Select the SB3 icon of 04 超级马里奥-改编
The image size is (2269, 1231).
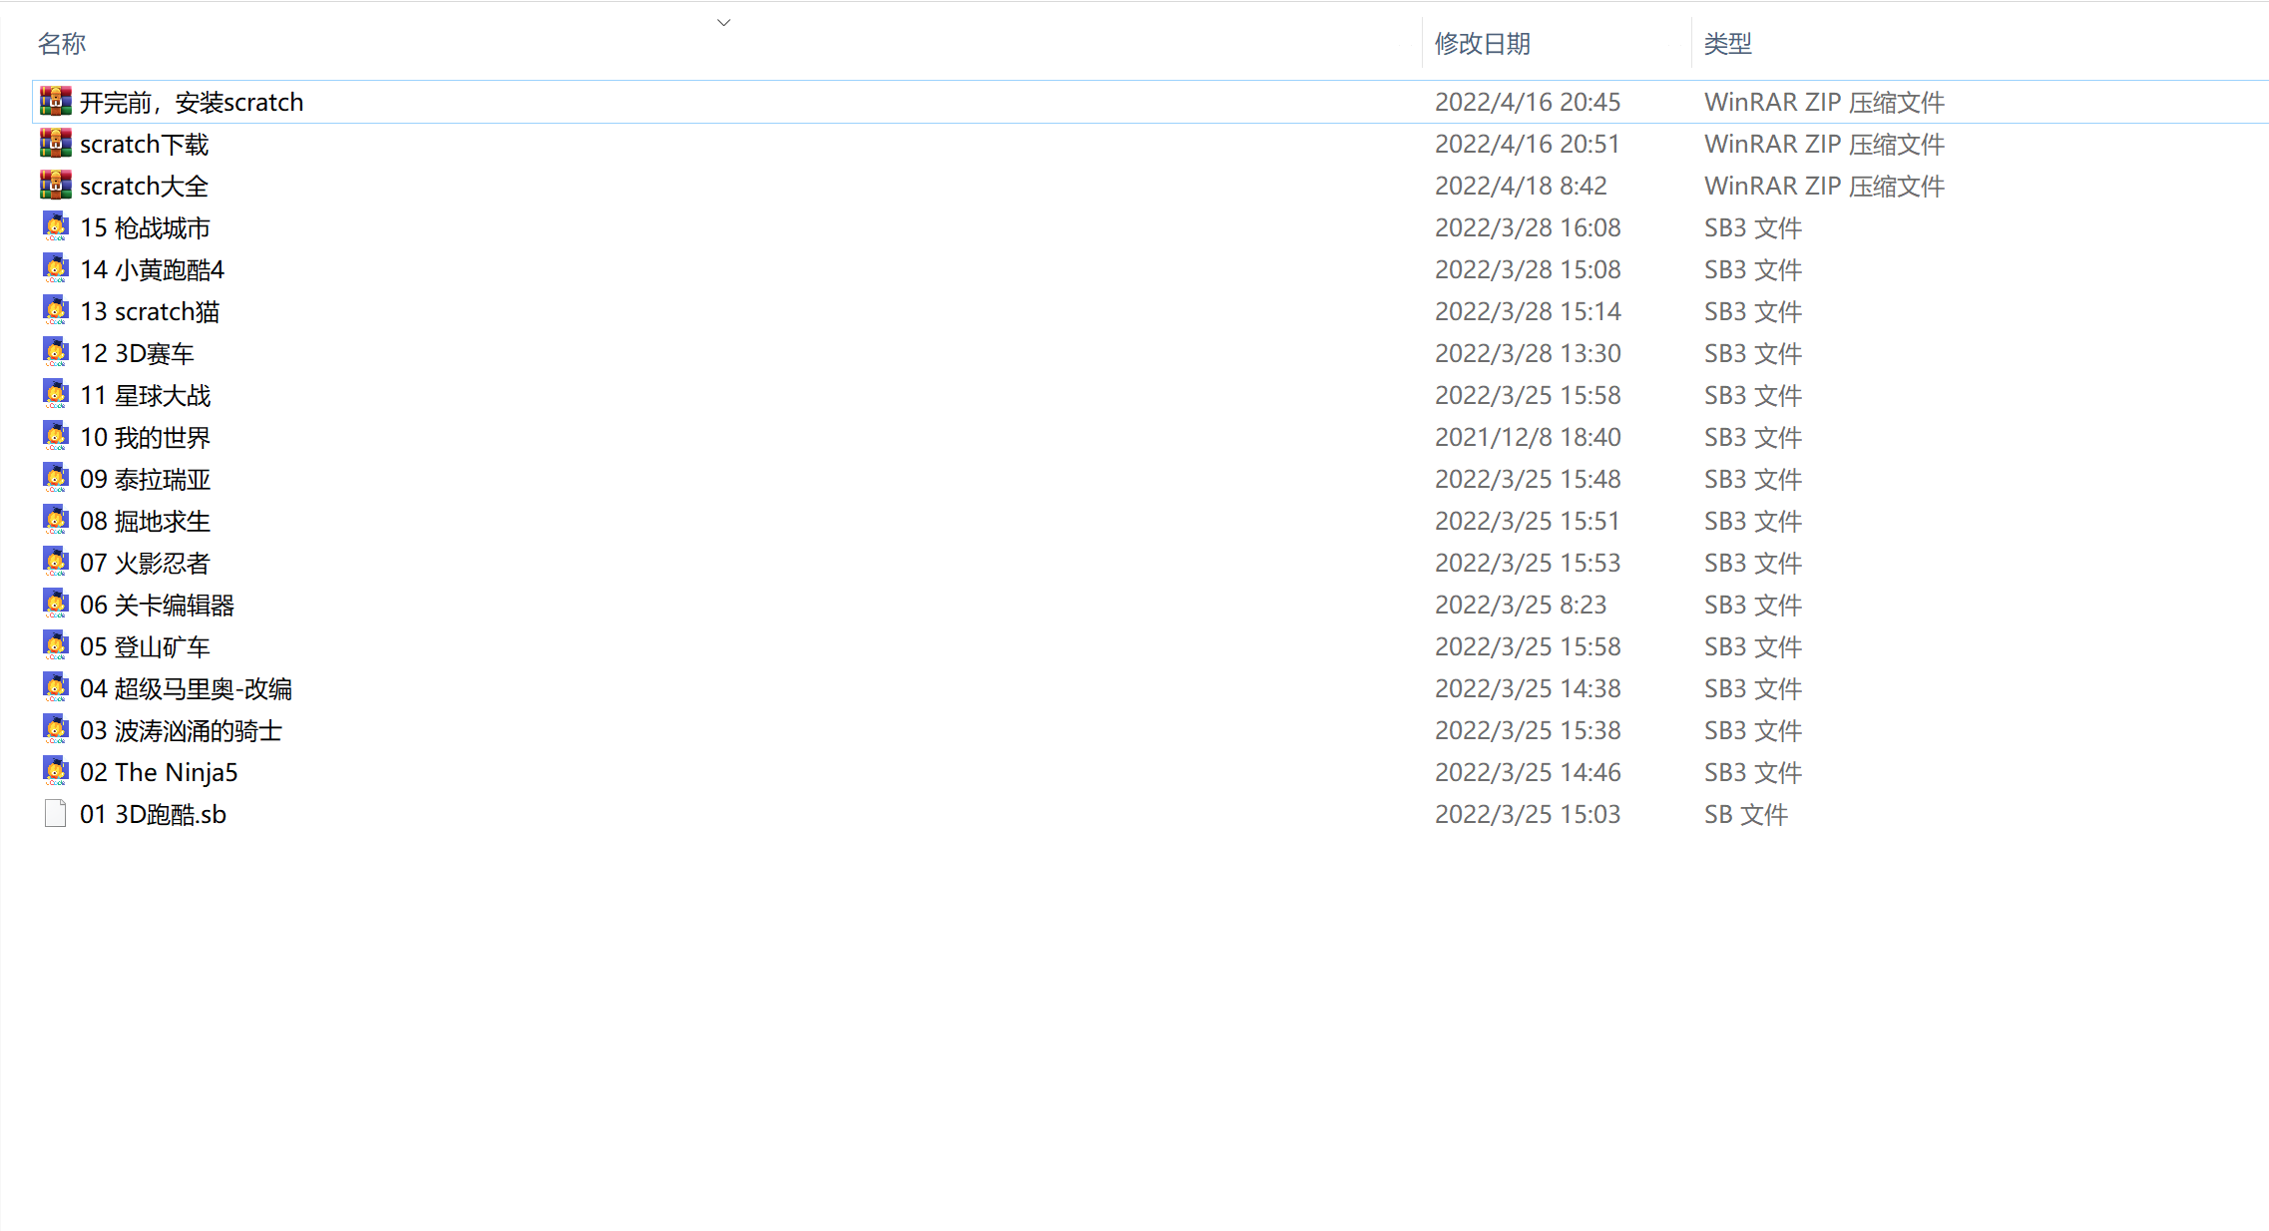pos(56,688)
